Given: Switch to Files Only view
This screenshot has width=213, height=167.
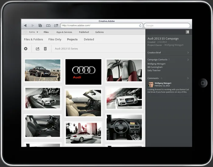Looking at the screenshot, I should point(55,39).
